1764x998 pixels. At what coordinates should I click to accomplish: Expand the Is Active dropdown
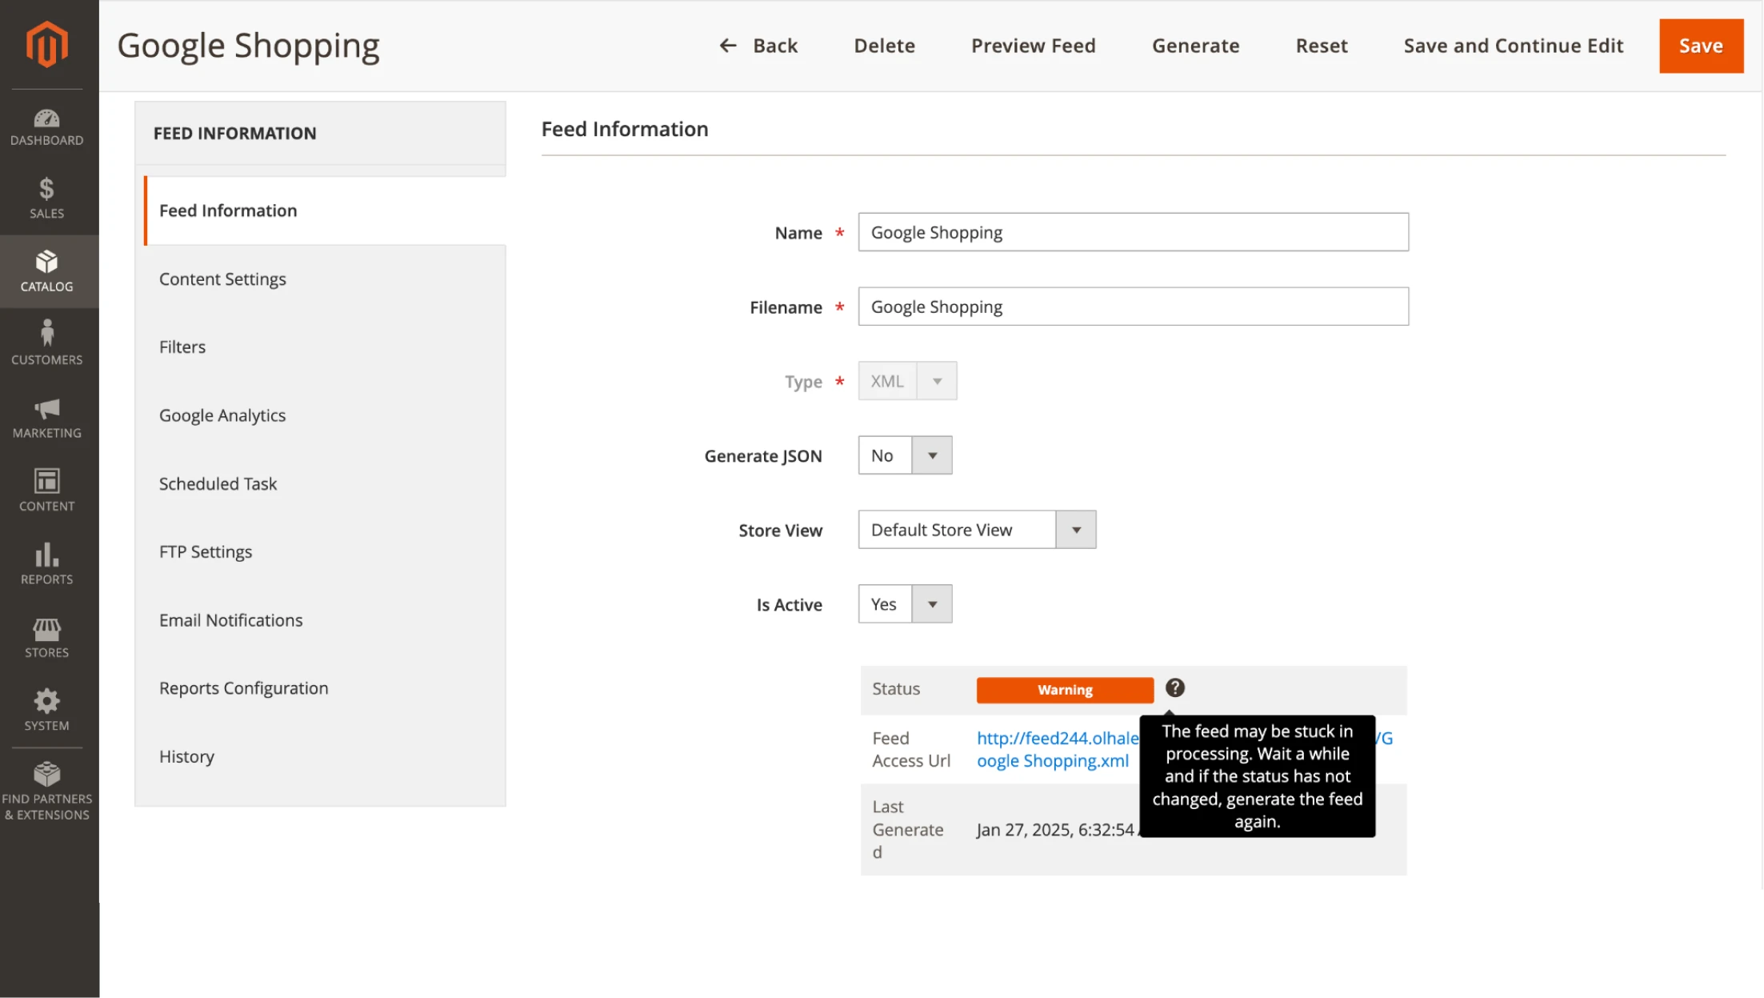coord(931,604)
